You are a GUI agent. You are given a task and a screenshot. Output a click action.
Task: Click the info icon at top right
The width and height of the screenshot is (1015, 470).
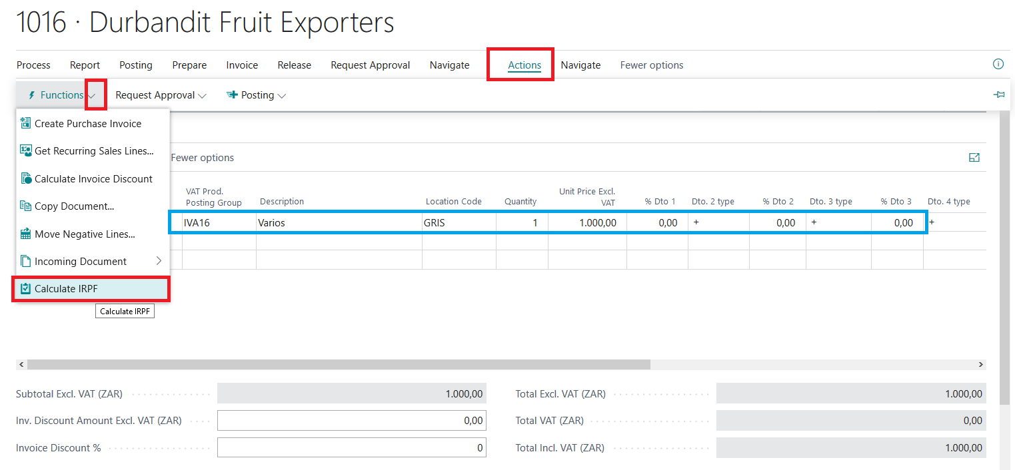998,65
